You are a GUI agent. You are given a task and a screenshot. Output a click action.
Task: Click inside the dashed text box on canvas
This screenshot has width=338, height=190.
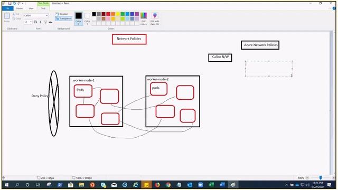click(x=269, y=69)
